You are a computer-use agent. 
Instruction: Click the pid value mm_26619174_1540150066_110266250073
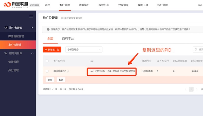(112, 71)
